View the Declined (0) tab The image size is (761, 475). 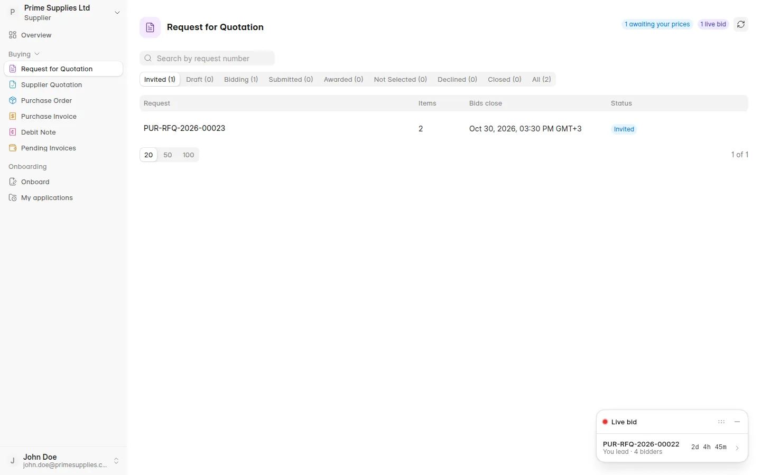457,79
